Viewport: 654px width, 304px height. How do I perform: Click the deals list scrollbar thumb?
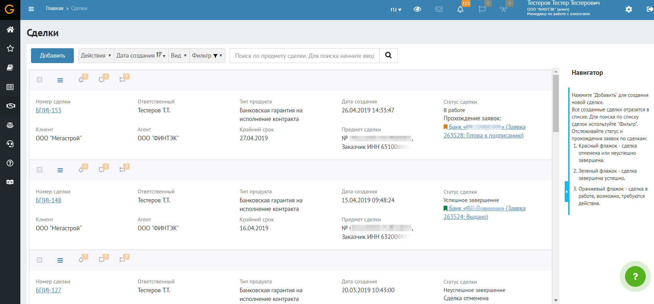(x=556, y=103)
